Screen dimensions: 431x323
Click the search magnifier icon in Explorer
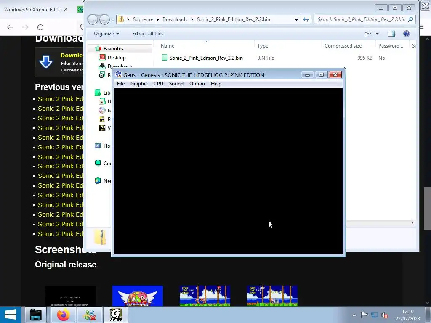(x=411, y=19)
